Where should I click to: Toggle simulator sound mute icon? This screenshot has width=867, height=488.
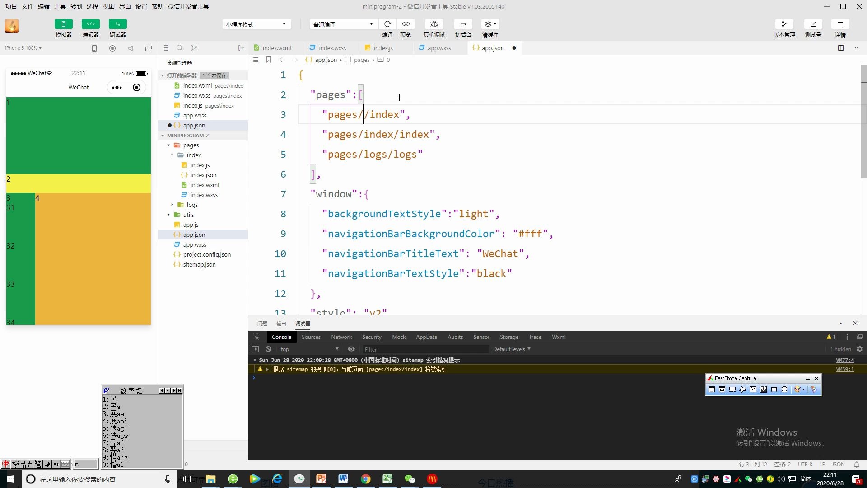(x=131, y=48)
